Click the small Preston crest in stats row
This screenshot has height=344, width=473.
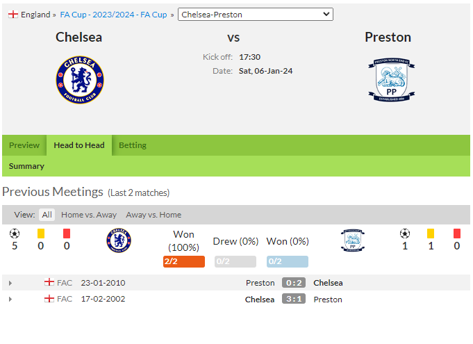(x=353, y=240)
